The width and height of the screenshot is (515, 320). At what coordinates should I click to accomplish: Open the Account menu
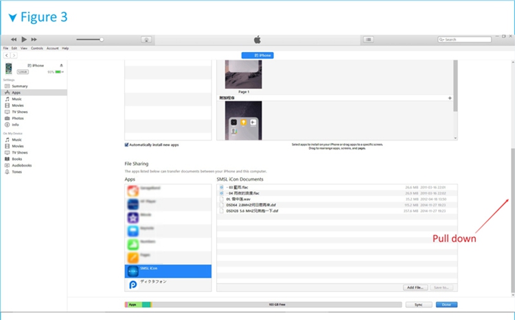coord(52,49)
